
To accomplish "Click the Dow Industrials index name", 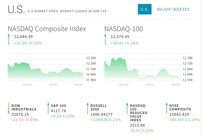I will pyautogui.click(x=24, y=107).
